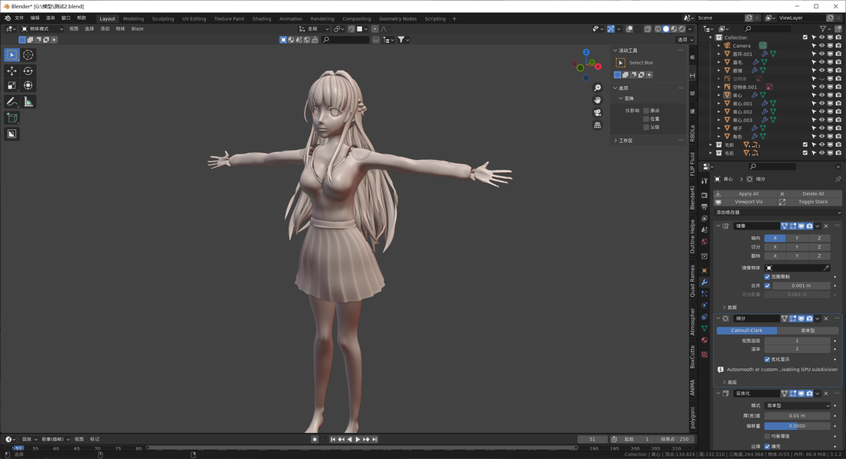Toggle the 合并 merge checkbox
The width and height of the screenshot is (846, 459).
point(767,286)
